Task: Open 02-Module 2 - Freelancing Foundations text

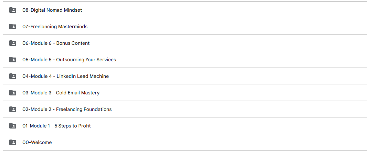Action: coord(67,109)
